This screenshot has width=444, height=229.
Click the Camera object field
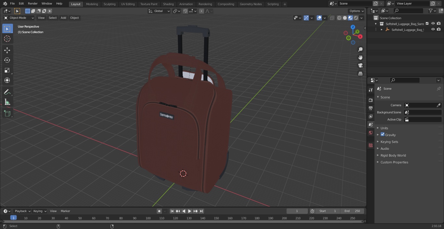423,105
